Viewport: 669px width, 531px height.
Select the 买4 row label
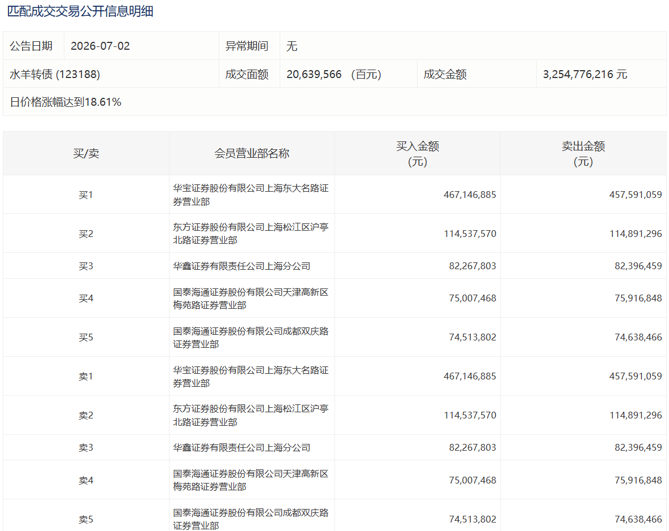click(86, 298)
